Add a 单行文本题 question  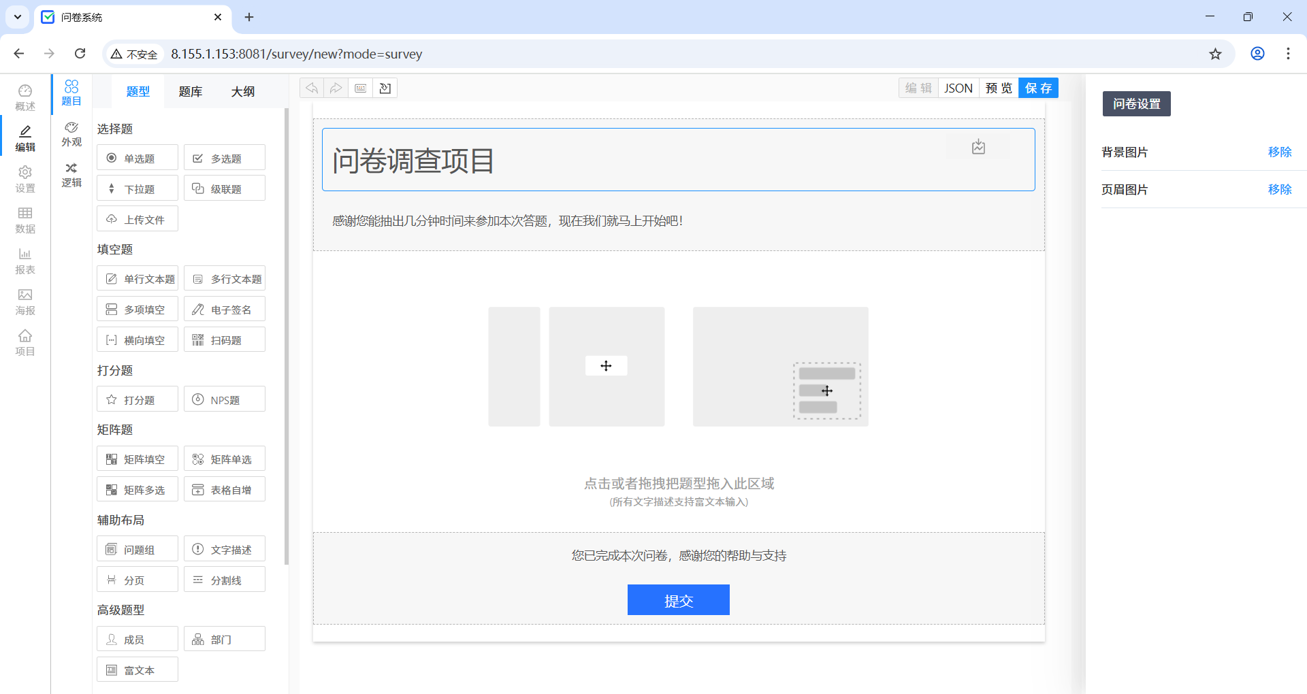138,278
